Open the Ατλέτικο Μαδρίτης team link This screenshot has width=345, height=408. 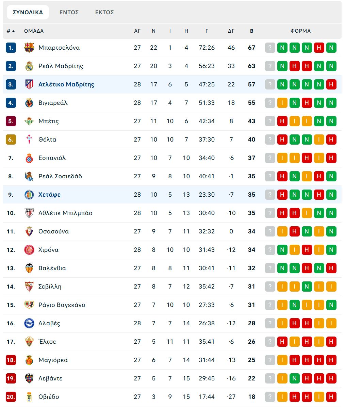tap(66, 84)
